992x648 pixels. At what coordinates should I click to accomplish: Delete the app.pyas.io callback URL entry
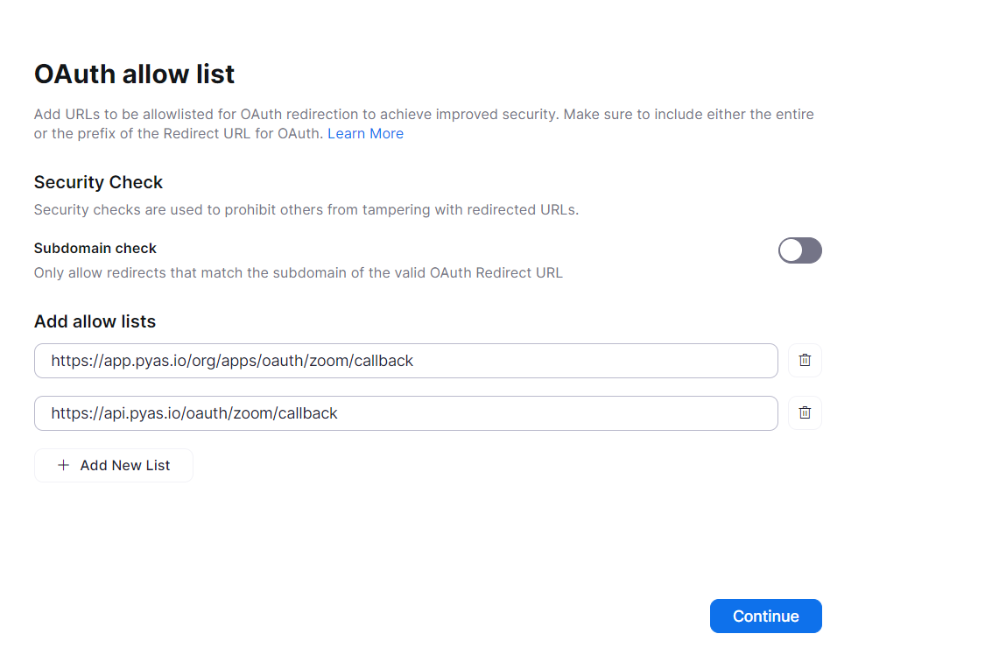[805, 360]
